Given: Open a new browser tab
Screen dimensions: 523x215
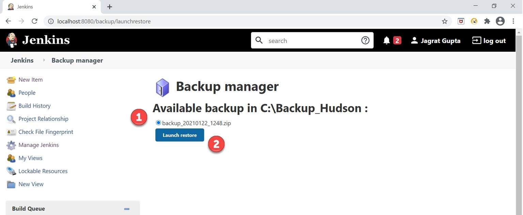Looking at the screenshot, I should 110,7.
